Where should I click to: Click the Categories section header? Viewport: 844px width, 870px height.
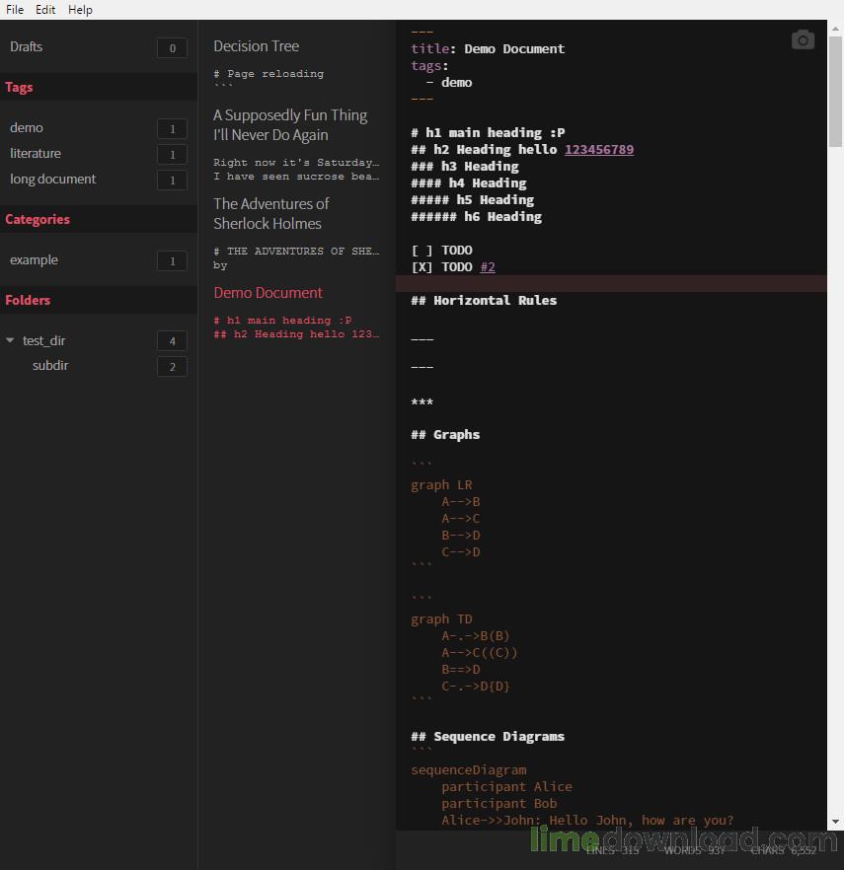(38, 219)
